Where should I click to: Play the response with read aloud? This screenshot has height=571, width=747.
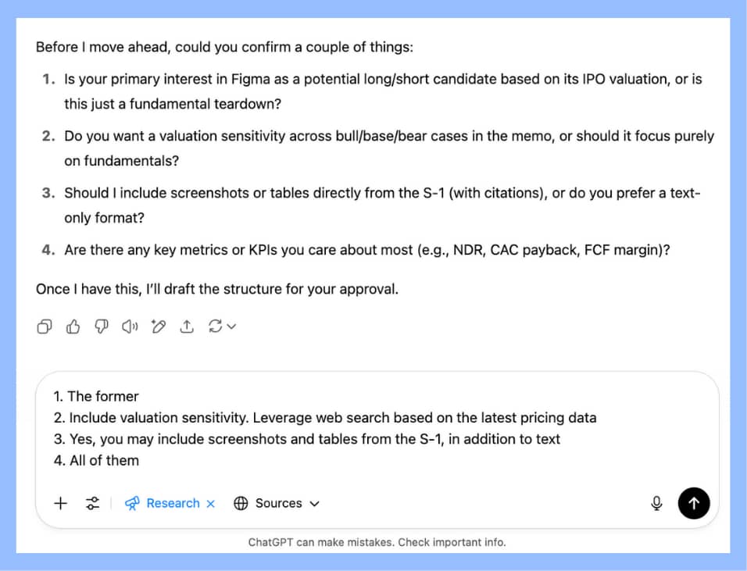[x=130, y=327]
